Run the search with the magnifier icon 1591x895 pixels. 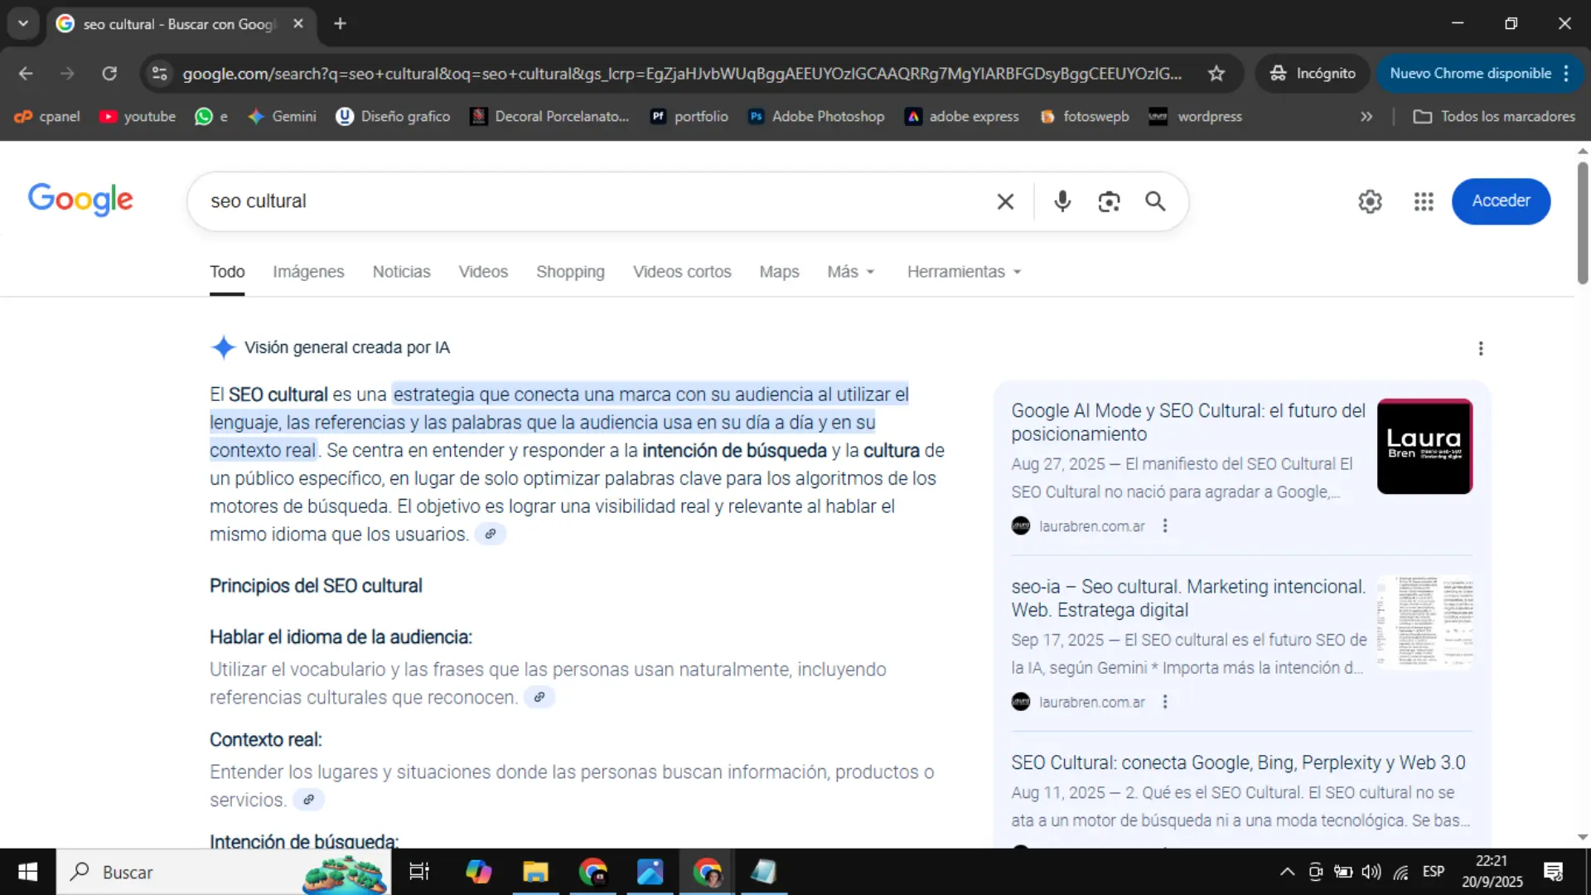click(x=1156, y=201)
